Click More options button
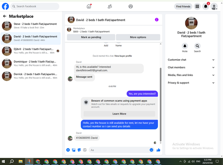 pyautogui.click(x=138, y=37)
